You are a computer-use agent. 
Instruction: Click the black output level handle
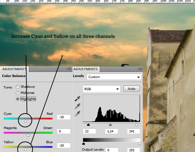coord(83,144)
